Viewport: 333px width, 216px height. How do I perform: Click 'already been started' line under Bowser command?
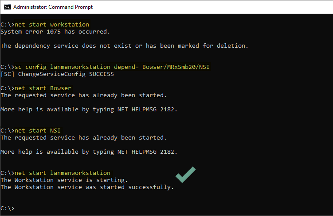83,95
